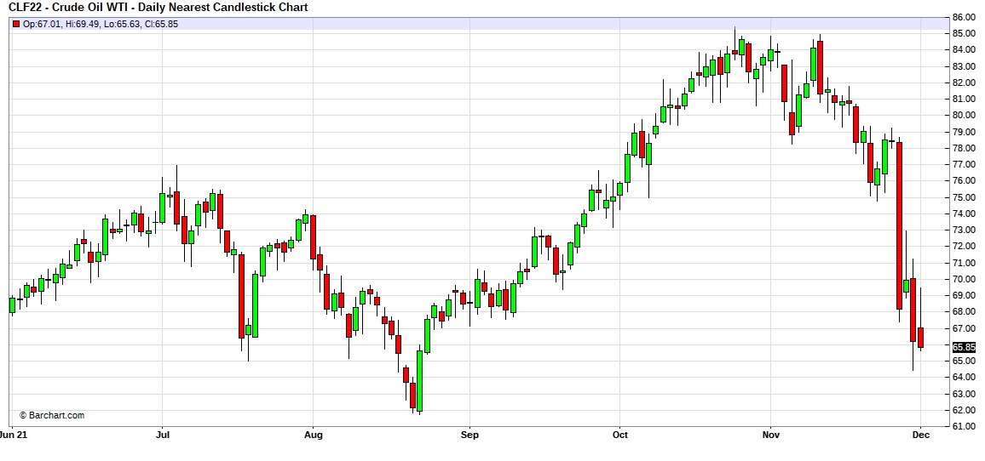Click the Nov month marker on time axis
The image size is (985, 461).
coord(770,435)
